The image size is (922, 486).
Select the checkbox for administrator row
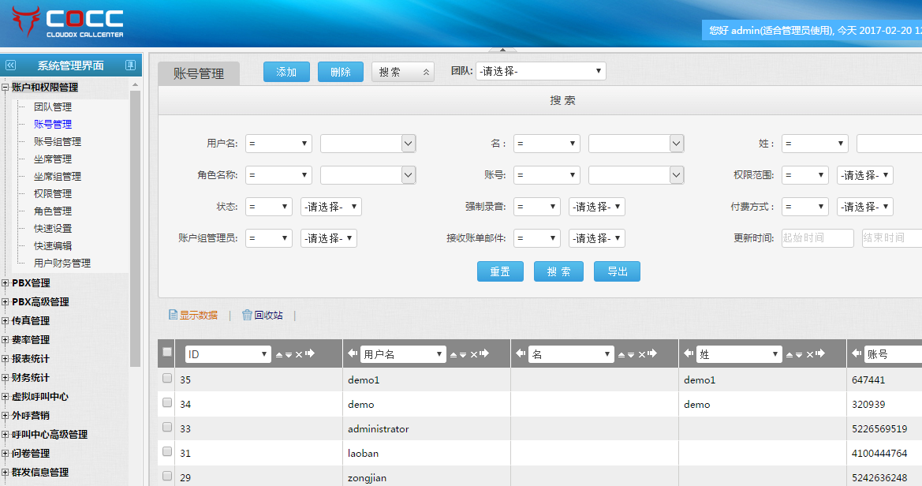click(166, 427)
